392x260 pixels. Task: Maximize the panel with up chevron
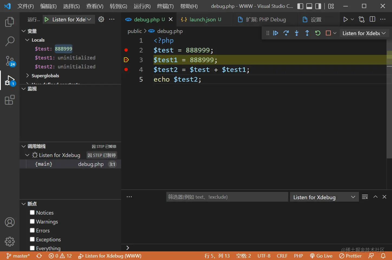[x=375, y=197]
